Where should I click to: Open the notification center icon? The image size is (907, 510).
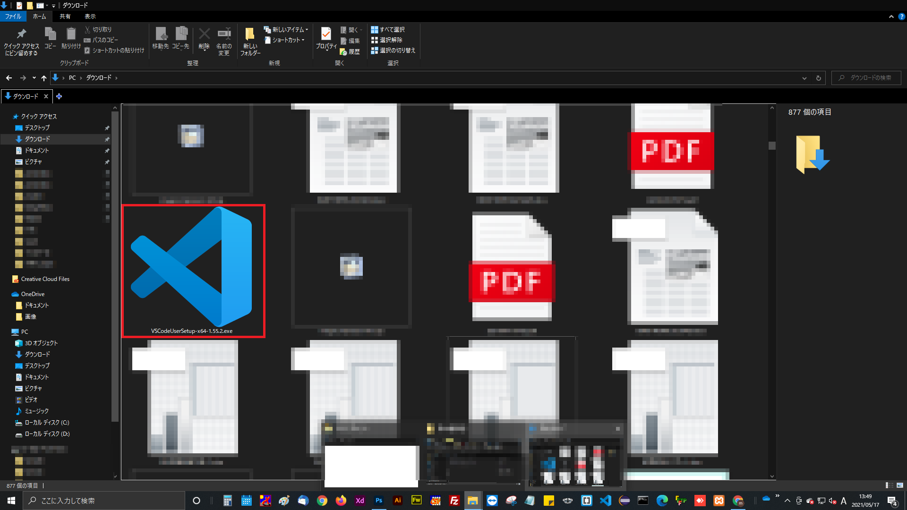[x=892, y=501]
